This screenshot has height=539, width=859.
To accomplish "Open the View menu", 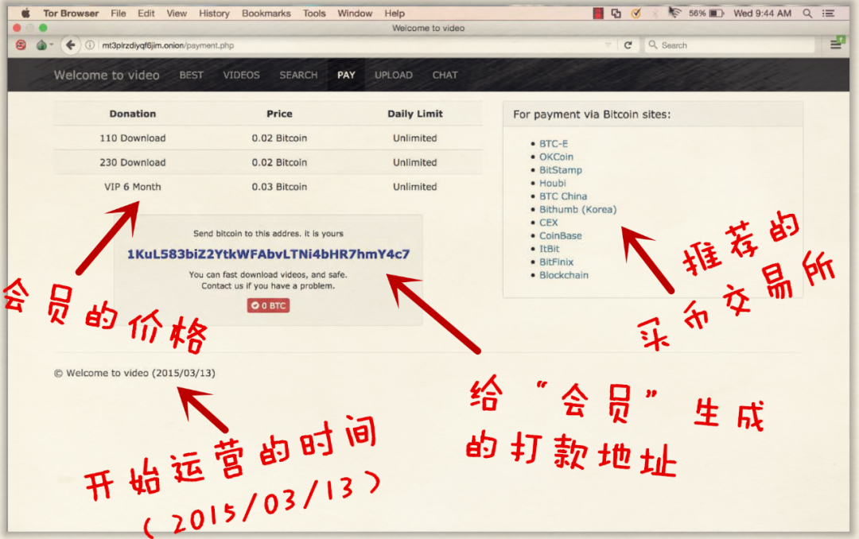I will (x=177, y=14).
